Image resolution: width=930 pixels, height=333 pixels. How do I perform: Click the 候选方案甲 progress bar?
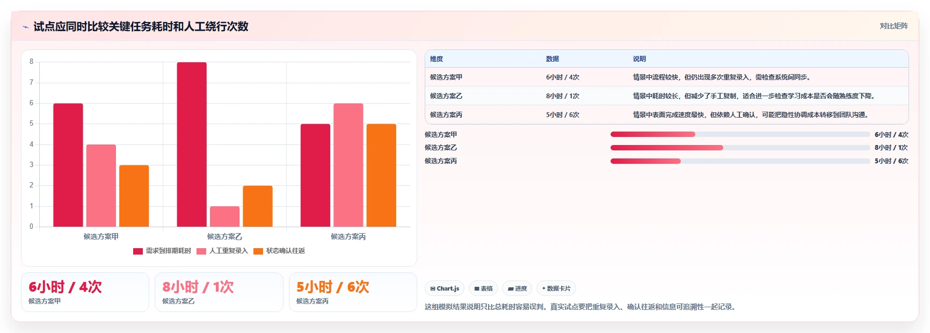coord(740,134)
